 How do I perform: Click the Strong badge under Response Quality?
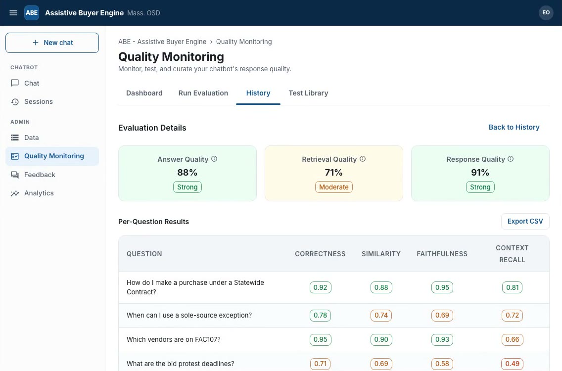[x=480, y=187]
